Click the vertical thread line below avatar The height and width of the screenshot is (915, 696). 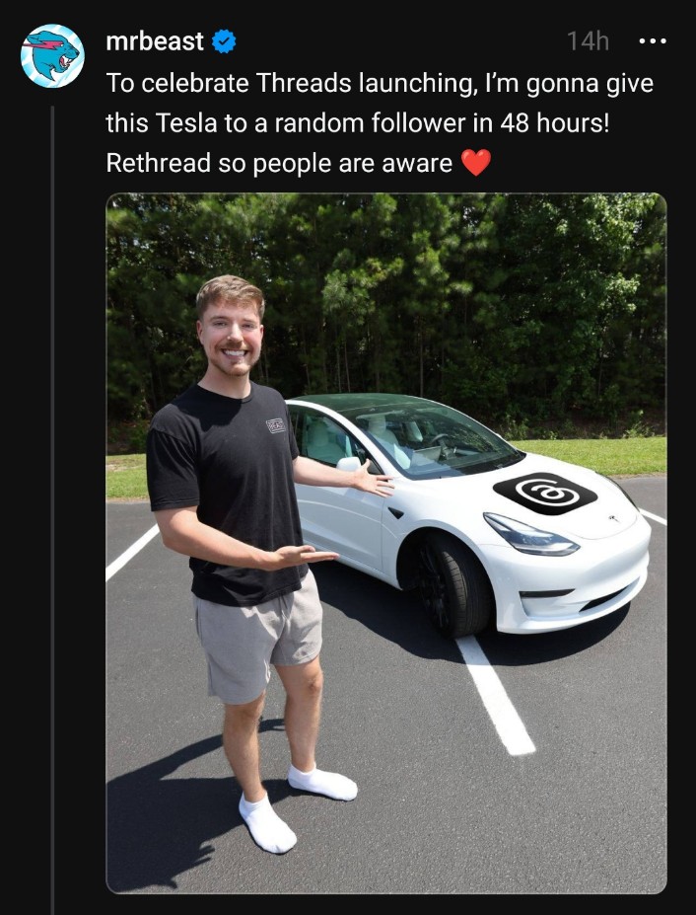(x=52, y=507)
